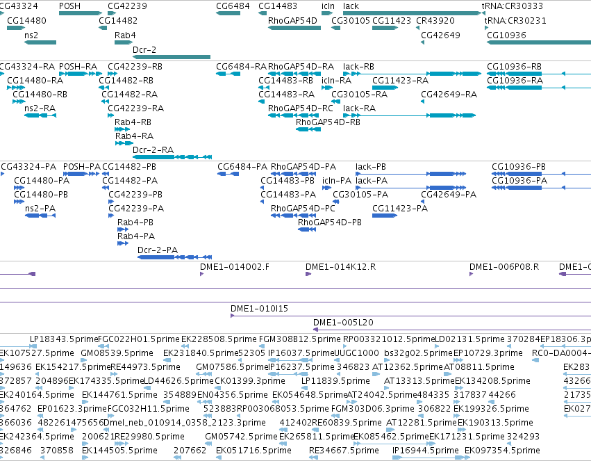The image size is (591, 461).
Task: Click the Dcr-2 gene glyph
Action: pyautogui.click(x=172, y=57)
